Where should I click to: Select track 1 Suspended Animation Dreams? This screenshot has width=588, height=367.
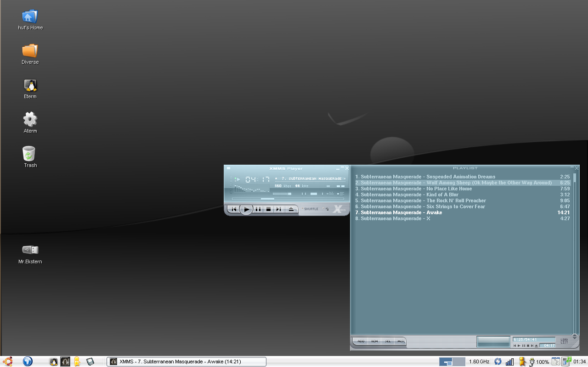[463, 177]
